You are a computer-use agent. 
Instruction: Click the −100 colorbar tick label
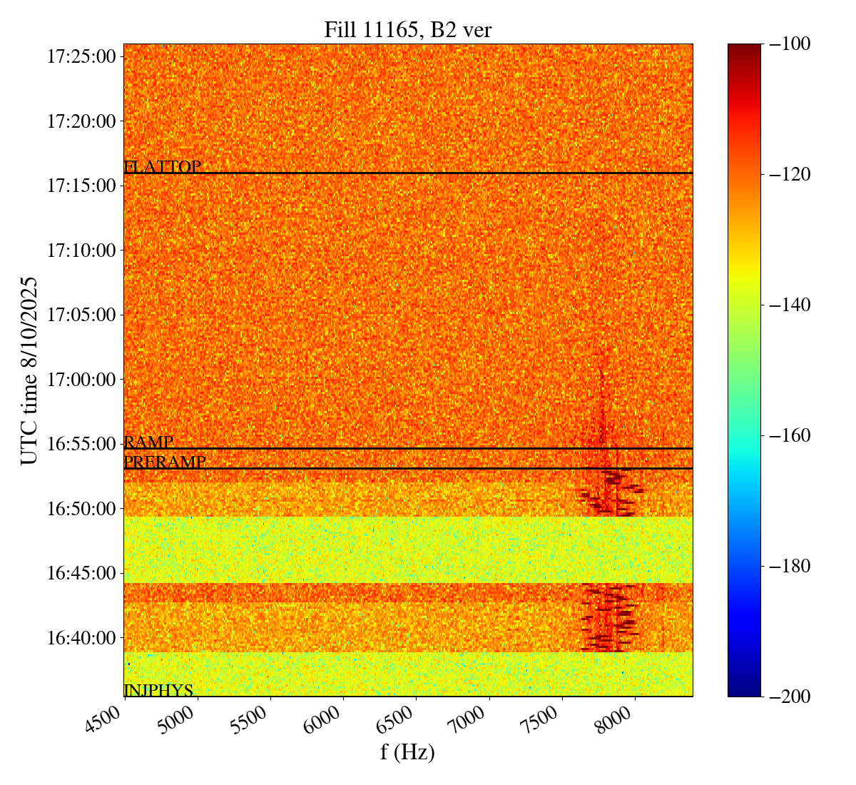787,44
